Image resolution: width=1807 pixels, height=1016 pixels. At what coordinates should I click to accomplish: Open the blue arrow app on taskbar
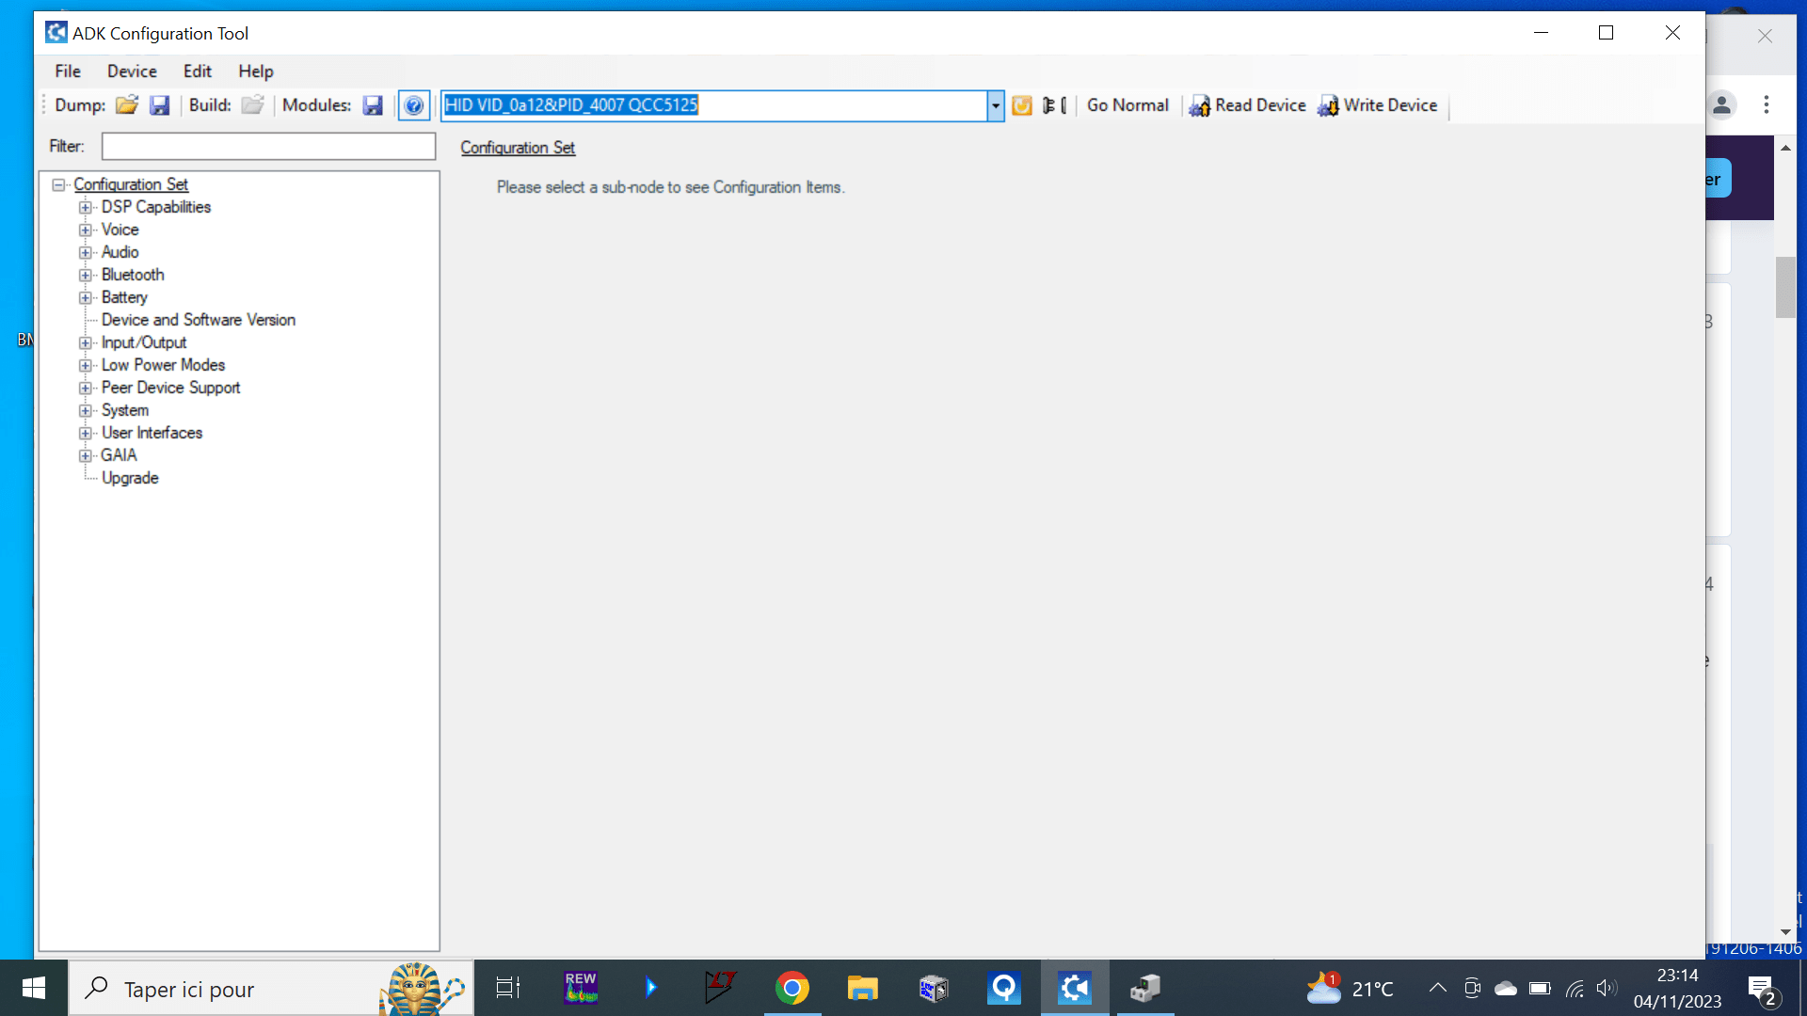click(650, 988)
